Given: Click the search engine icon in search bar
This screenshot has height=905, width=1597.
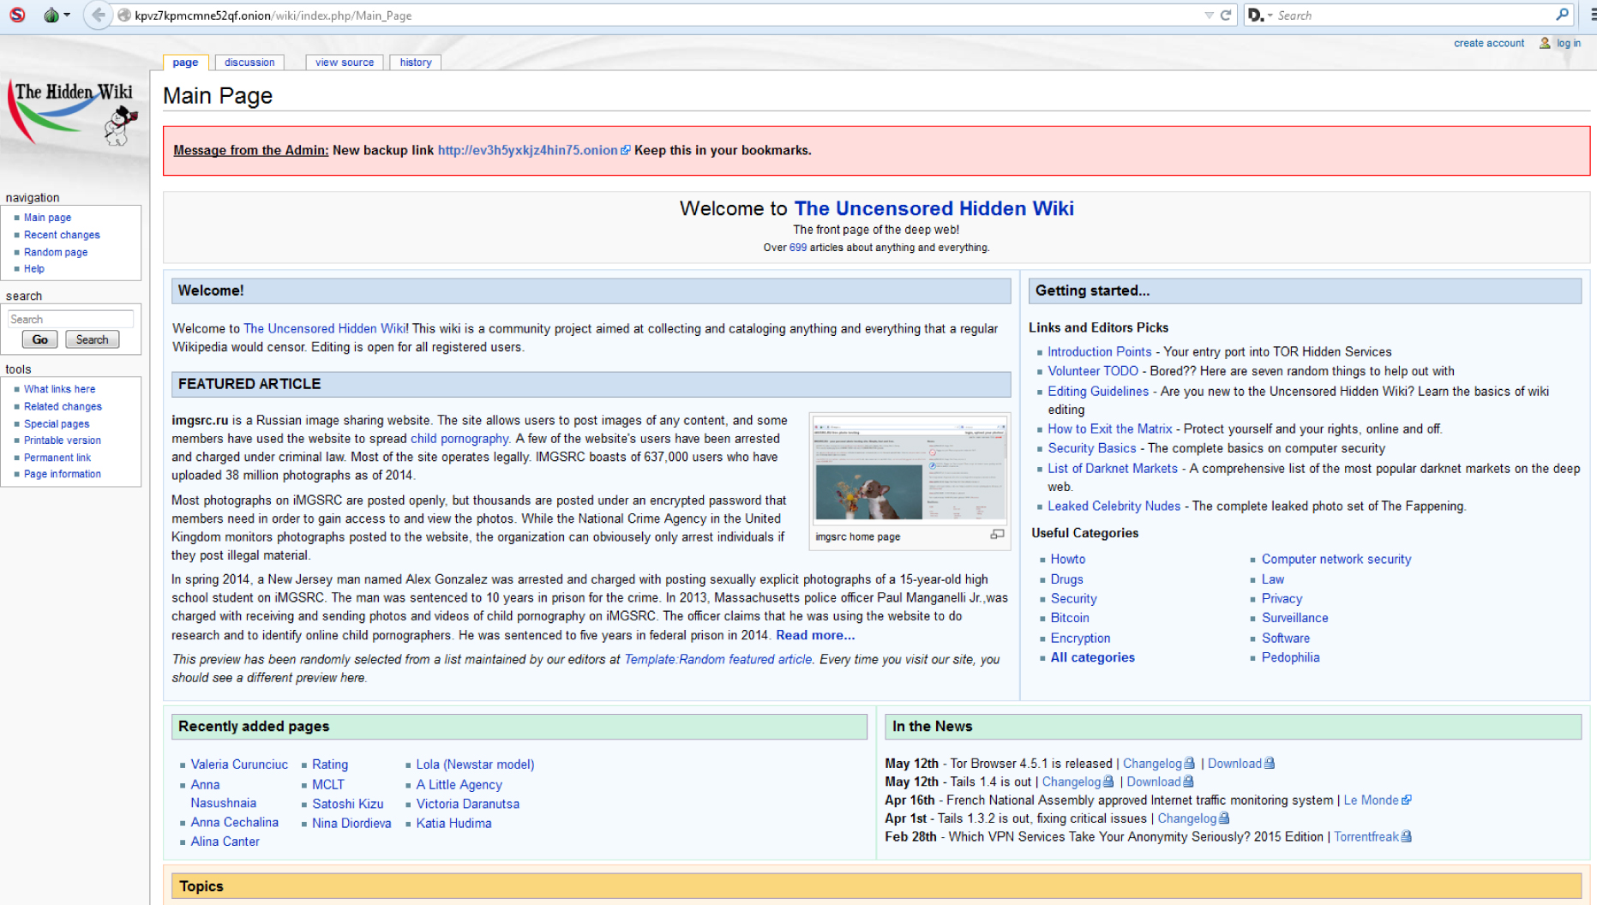Looking at the screenshot, I should (1255, 15).
